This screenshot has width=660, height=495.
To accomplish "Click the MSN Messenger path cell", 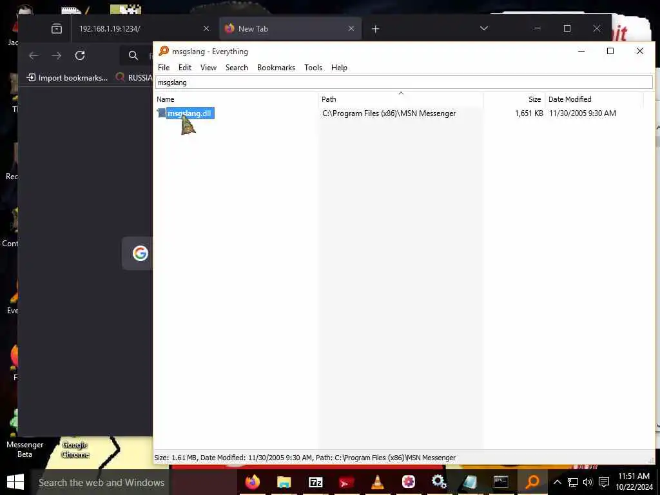I will click(x=389, y=113).
